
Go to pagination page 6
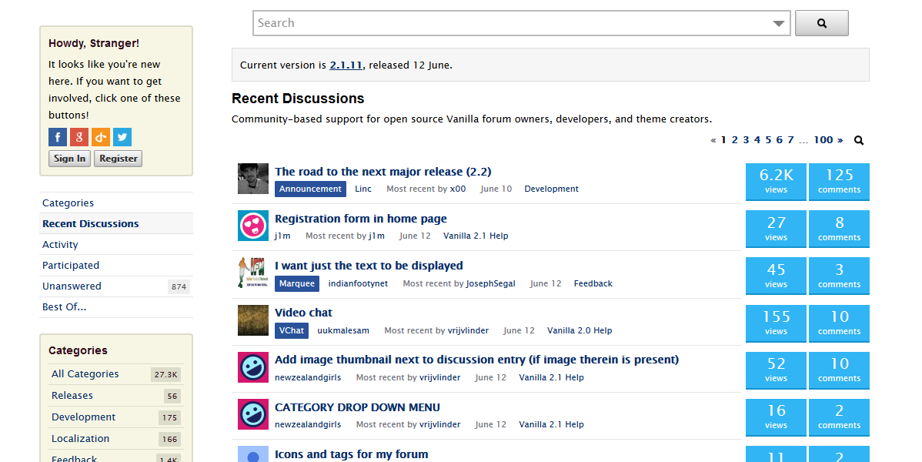coord(779,140)
